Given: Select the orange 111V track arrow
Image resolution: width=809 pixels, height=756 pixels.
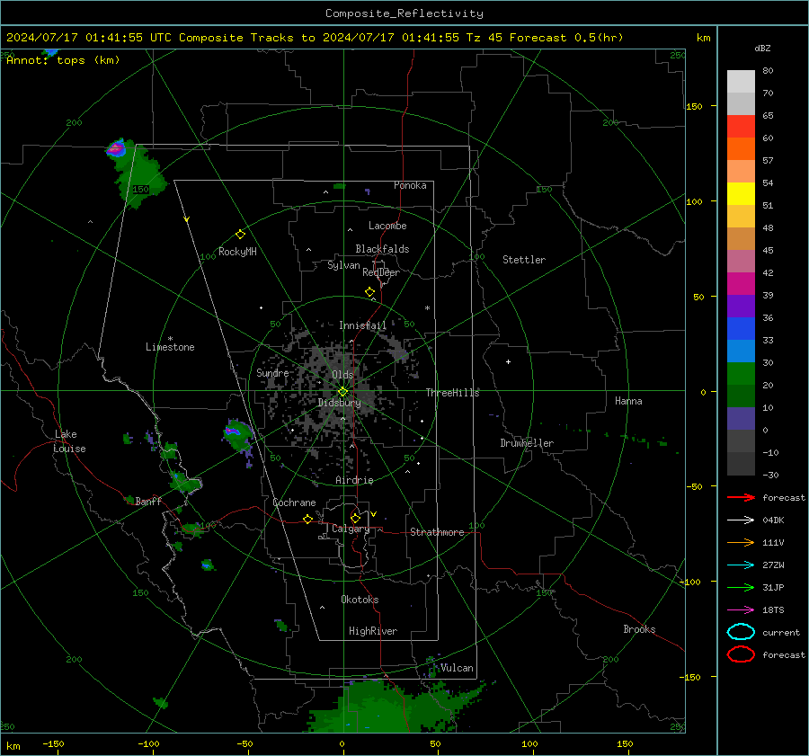Looking at the screenshot, I should pyautogui.click(x=741, y=542).
